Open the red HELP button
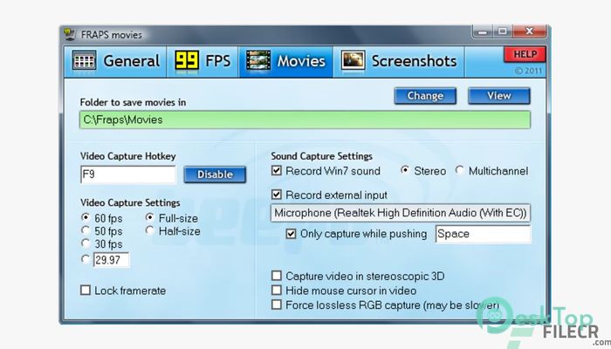The image size is (611, 349). tap(525, 54)
